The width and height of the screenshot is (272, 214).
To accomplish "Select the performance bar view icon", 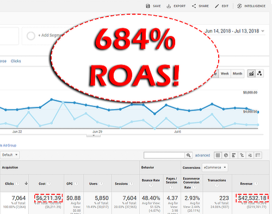I will pos(234,155).
